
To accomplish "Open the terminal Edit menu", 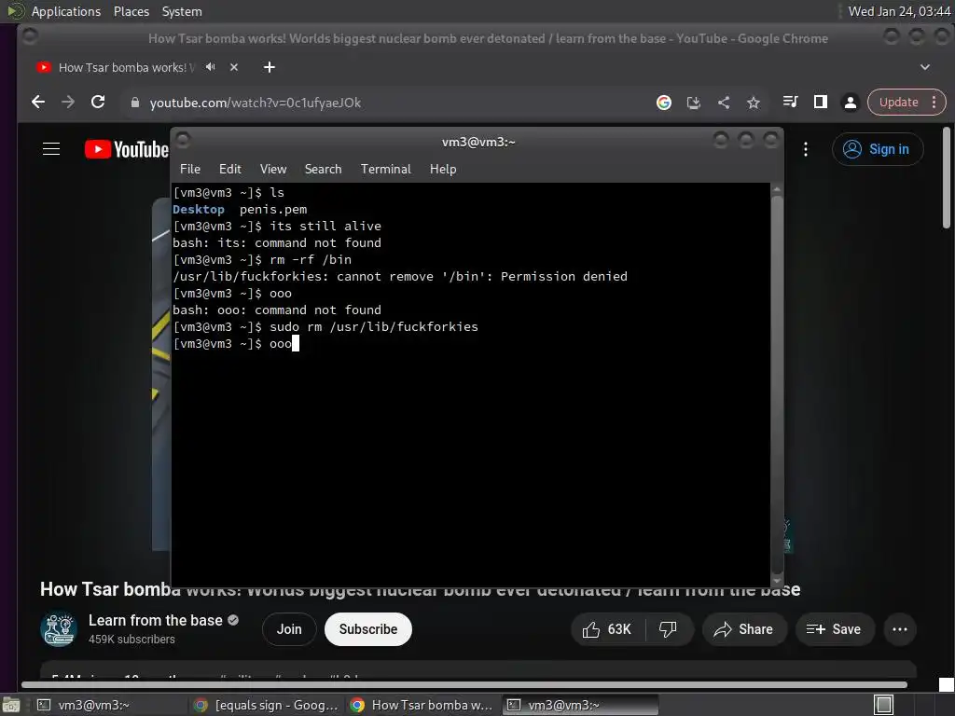I will [229, 169].
